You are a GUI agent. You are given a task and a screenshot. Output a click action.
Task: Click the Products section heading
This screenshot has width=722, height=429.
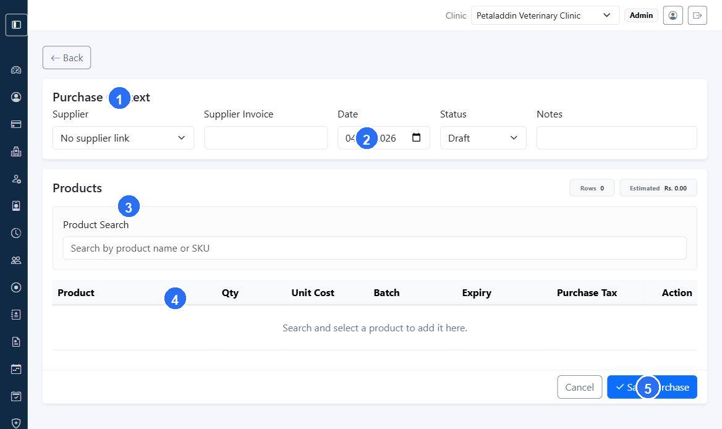tap(77, 188)
